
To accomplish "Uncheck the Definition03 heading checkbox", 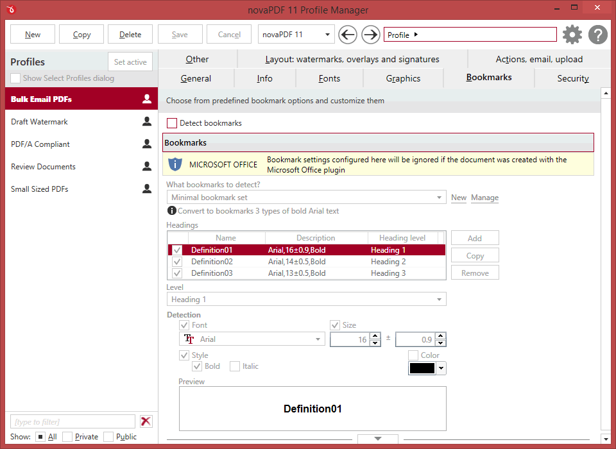I will pos(177,273).
